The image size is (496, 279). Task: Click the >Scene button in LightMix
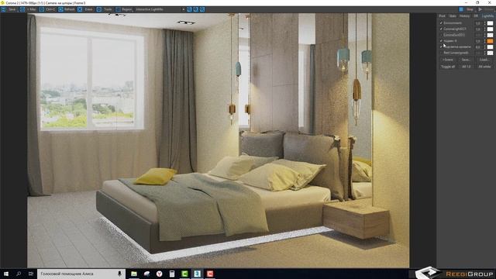(x=448, y=60)
